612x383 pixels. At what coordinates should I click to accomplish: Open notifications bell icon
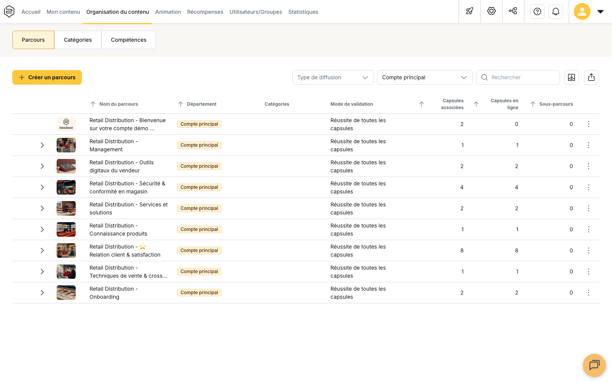(556, 11)
